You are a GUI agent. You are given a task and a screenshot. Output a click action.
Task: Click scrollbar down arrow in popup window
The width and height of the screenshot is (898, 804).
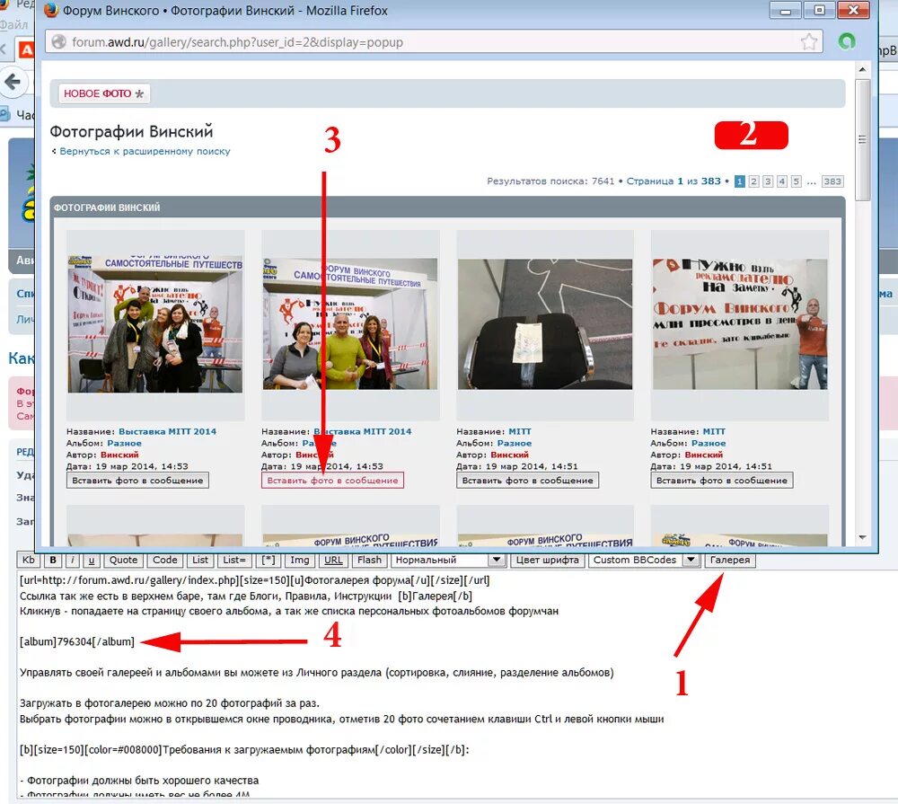click(862, 537)
